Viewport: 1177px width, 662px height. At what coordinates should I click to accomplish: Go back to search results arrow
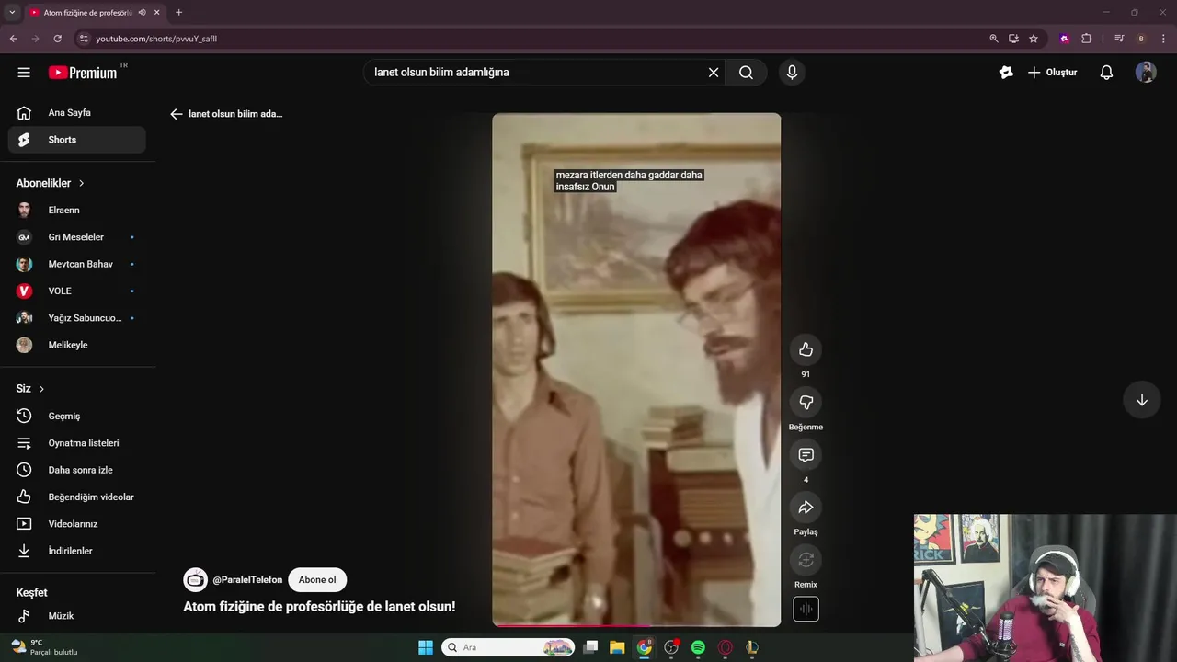tap(177, 114)
